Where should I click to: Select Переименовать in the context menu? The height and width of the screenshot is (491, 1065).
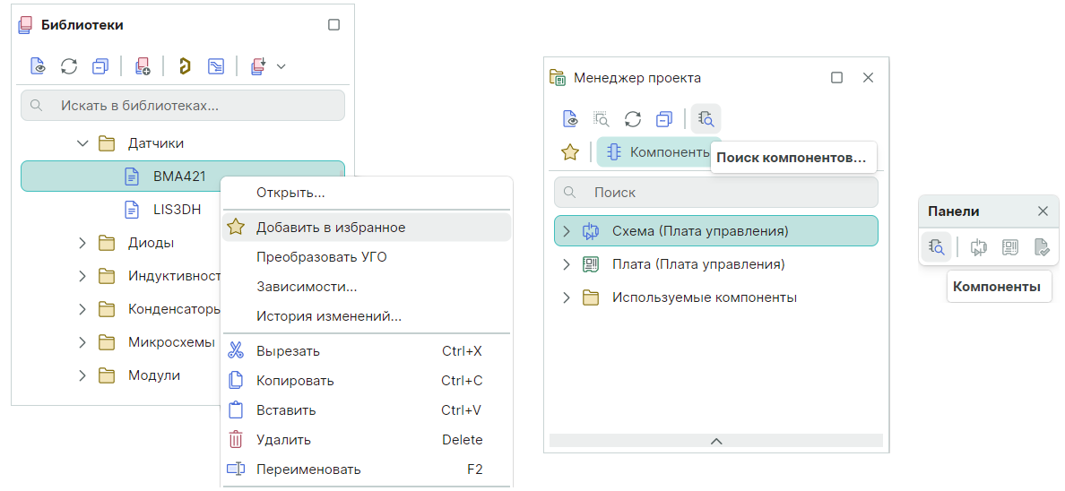307,469
